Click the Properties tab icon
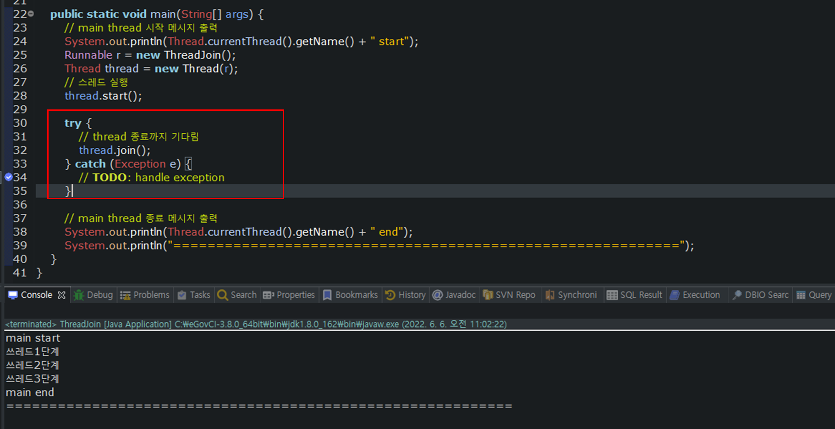This screenshot has height=429, width=835. click(269, 295)
